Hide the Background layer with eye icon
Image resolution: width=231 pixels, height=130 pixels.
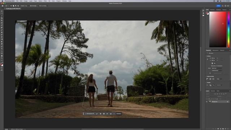click(207, 102)
